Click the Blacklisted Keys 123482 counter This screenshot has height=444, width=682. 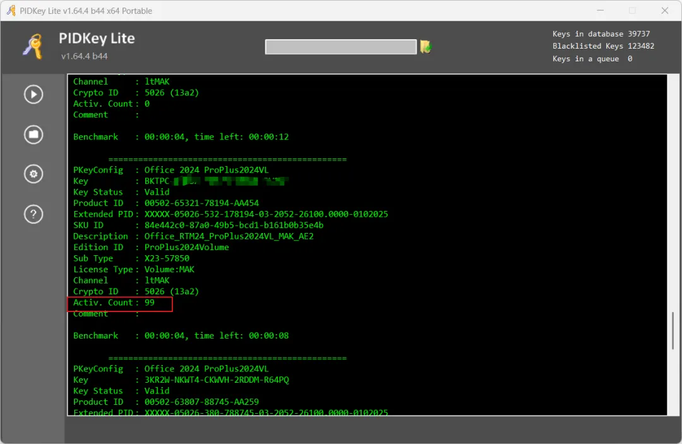(603, 46)
